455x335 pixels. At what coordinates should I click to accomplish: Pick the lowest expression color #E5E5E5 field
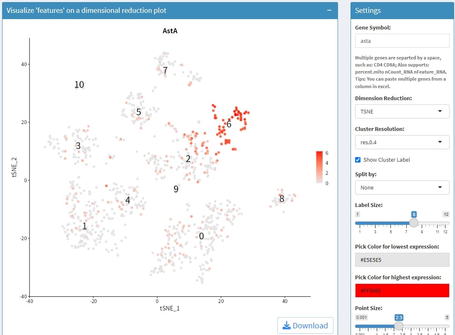(x=402, y=260)
